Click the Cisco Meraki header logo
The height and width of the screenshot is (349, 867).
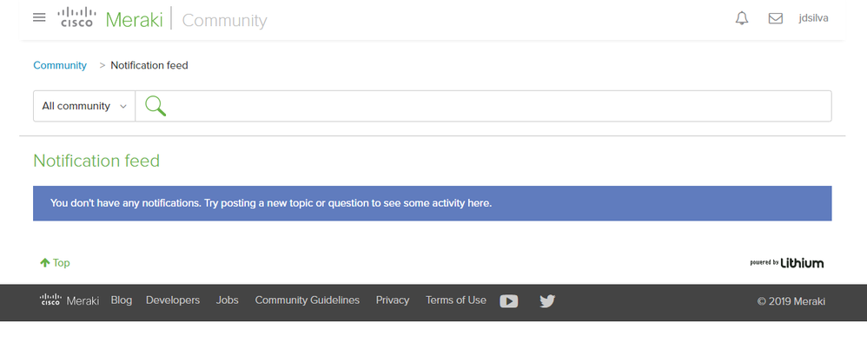coord(110,19)
